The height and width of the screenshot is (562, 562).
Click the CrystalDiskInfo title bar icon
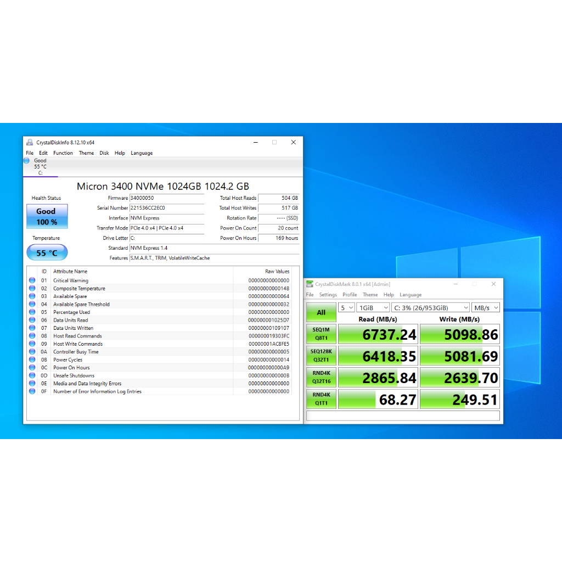(30, 142)
